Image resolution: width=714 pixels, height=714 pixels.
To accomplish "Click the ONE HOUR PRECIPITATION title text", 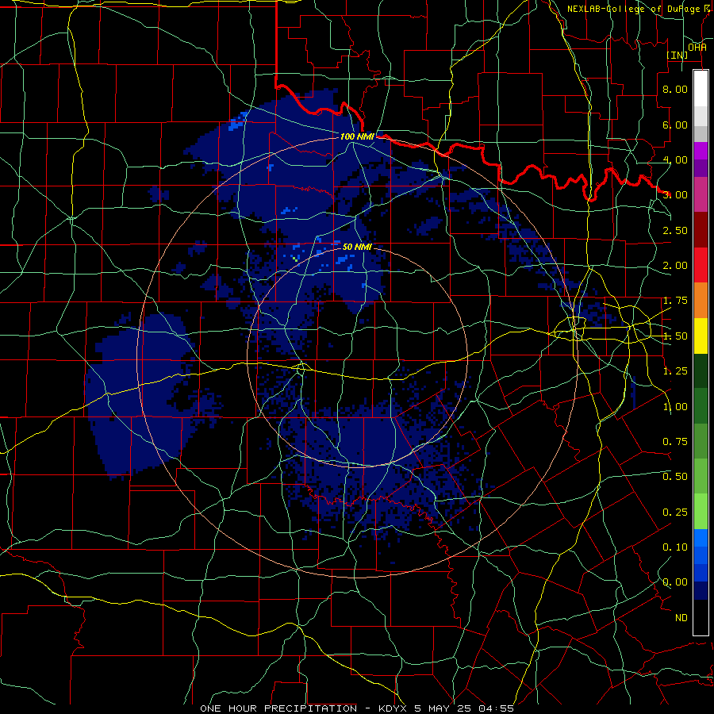I will point(278,708).
